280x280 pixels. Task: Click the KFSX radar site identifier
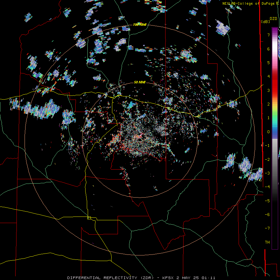click(x=168, y=278)
